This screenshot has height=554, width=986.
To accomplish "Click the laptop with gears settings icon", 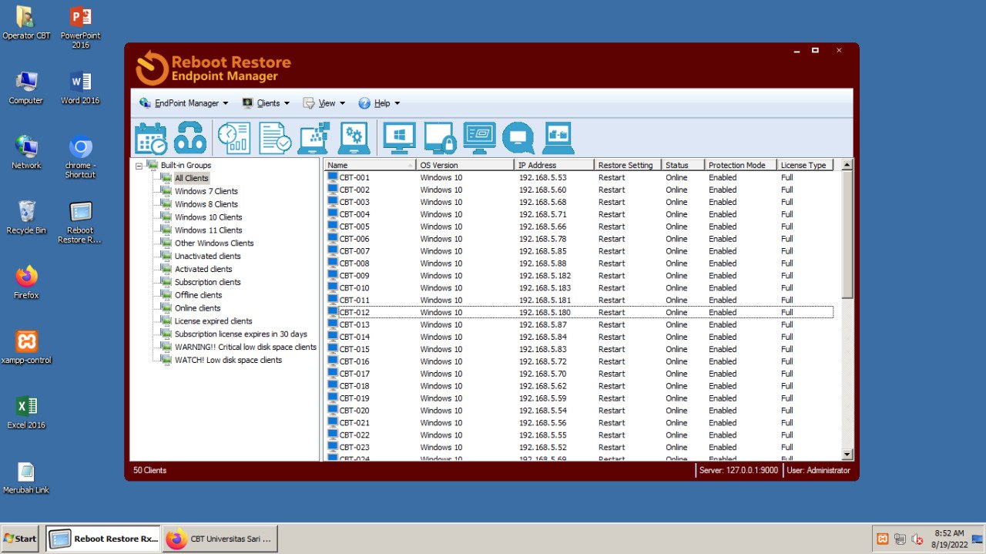I will point(354,139).
